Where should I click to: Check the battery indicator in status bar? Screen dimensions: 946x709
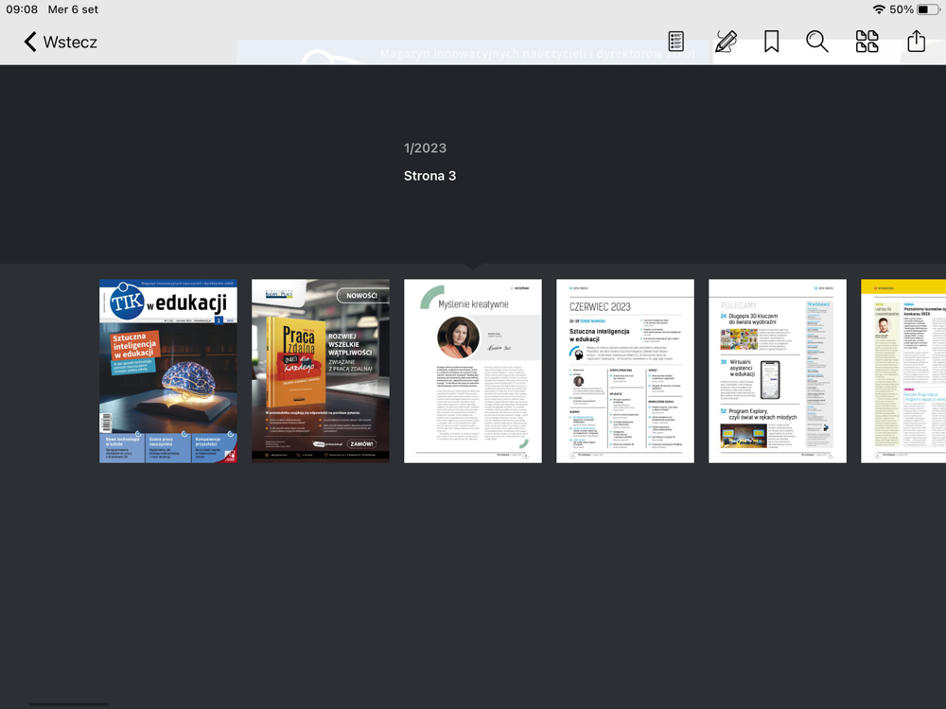click(x=928, y=9)
